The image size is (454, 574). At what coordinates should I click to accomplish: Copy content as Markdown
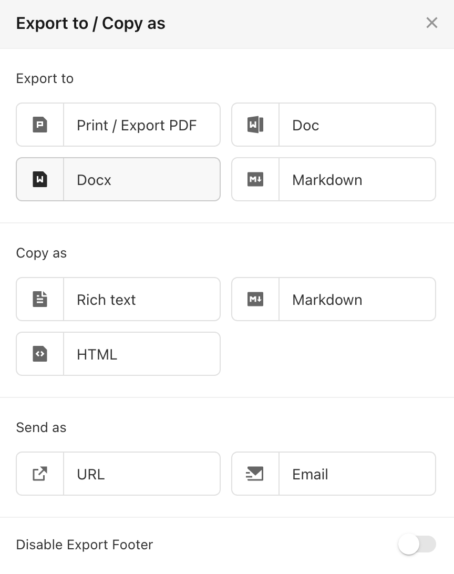(334, 299)
